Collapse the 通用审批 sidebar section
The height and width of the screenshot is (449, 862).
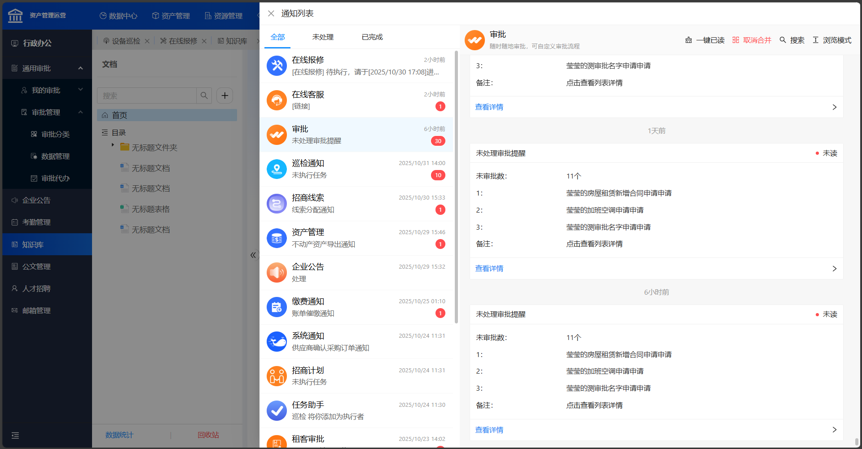coord(80,69)
